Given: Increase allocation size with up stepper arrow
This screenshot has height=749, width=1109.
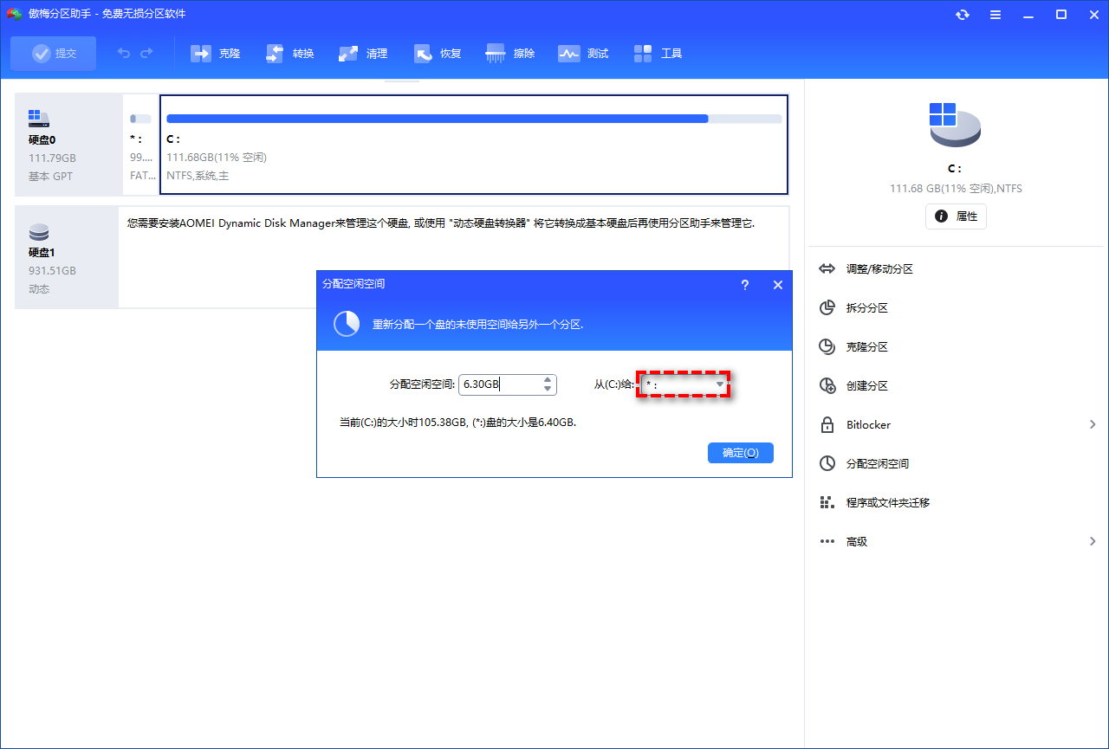Looking at the screenshot, I should coord(548,379).
